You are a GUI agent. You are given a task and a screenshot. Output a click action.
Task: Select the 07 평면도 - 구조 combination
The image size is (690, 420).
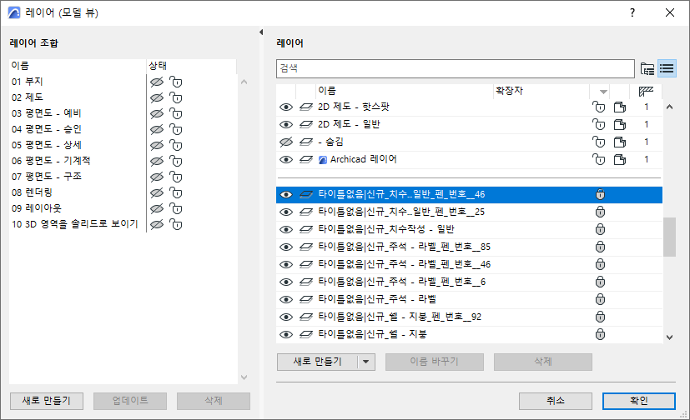(47, 177)
